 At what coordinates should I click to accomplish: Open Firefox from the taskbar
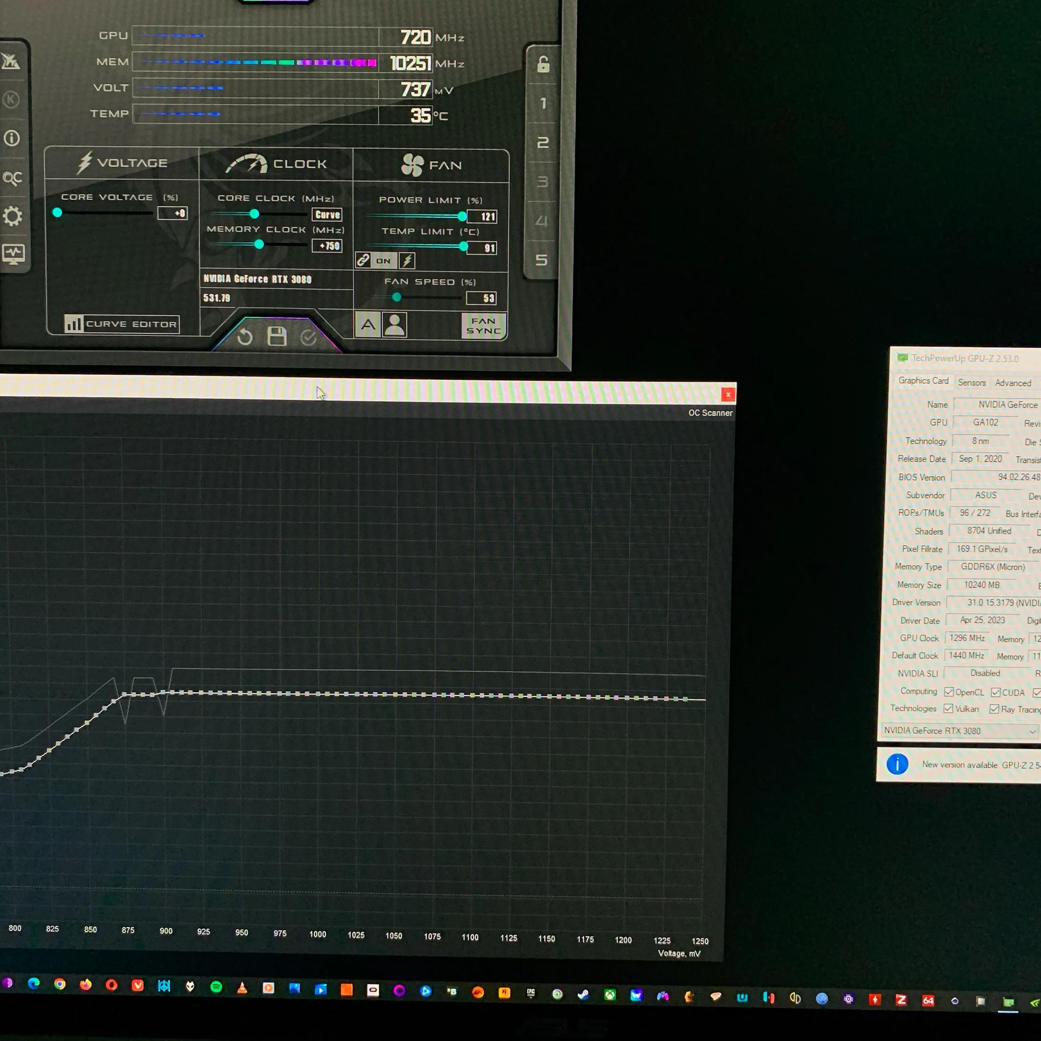click(86, 985)
